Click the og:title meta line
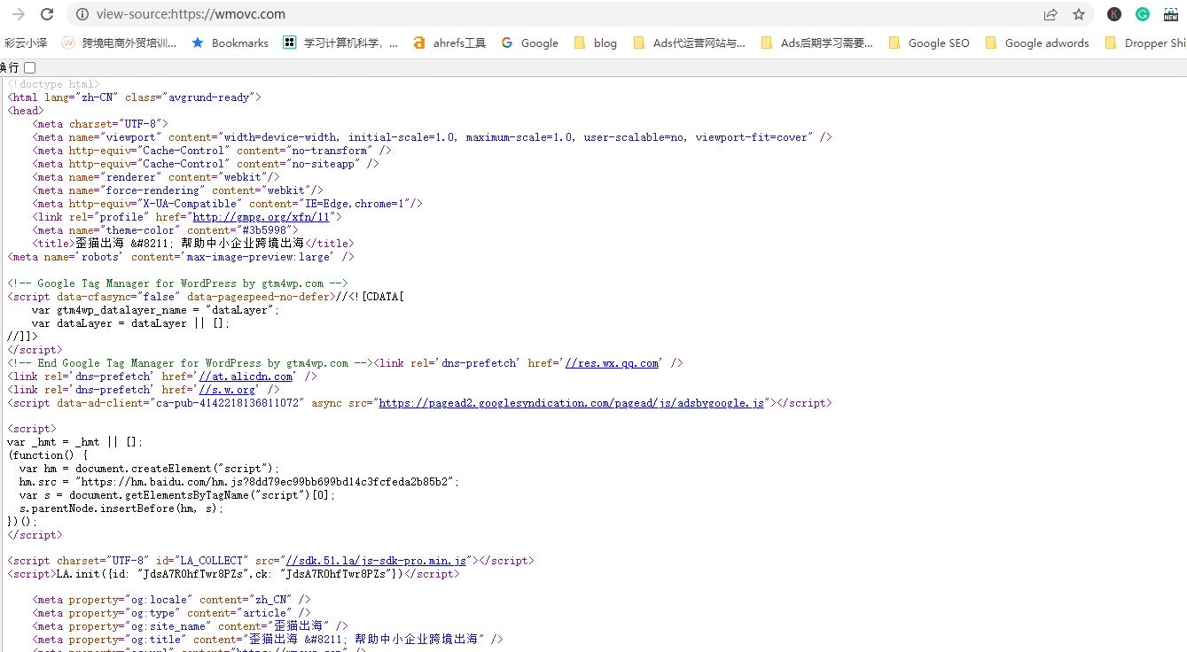This screenshot has height=652, width=1187. tap(268, 640)
